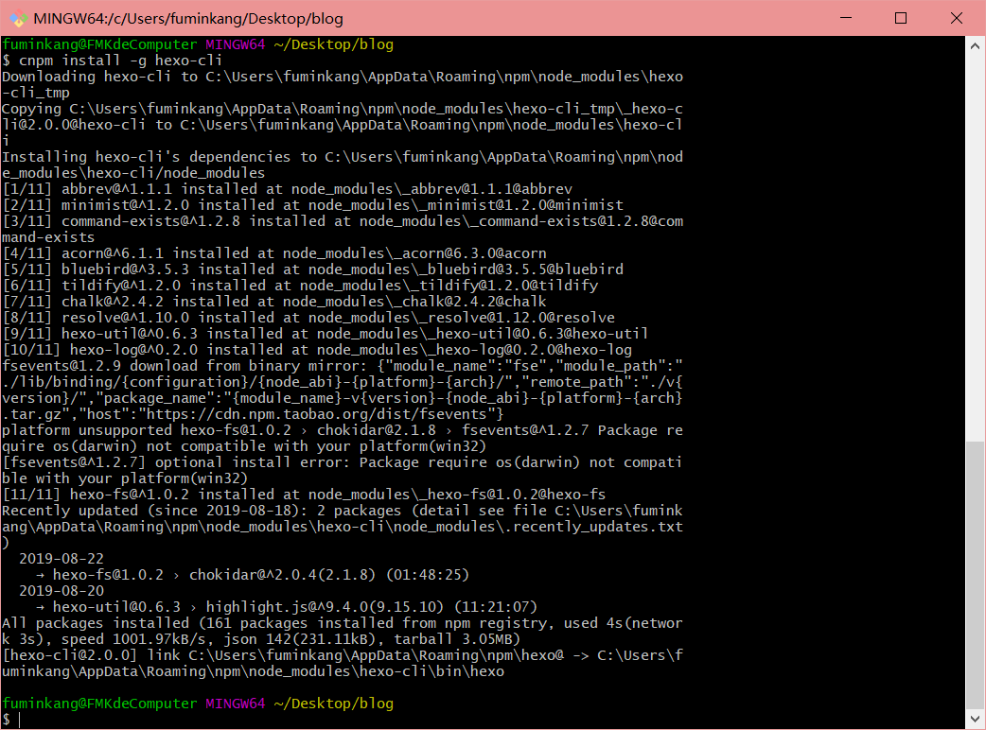
Task: Click the 'fsevents@1.2.9 download from binary mirror' line
Action: [x=343, y=366]
